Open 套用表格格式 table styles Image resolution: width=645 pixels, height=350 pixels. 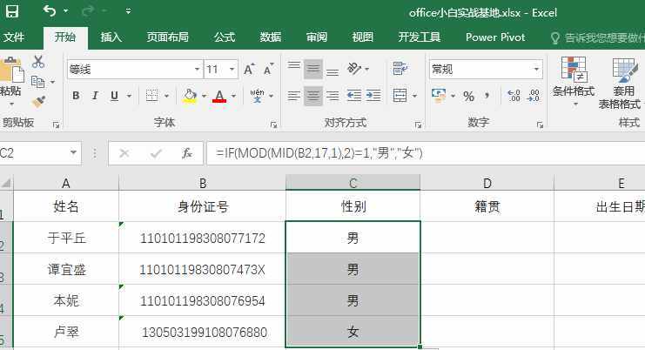click(x=621, y=84)
